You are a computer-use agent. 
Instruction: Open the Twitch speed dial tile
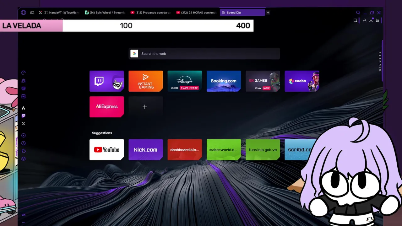pyautogui.click(x=106, y=81)
